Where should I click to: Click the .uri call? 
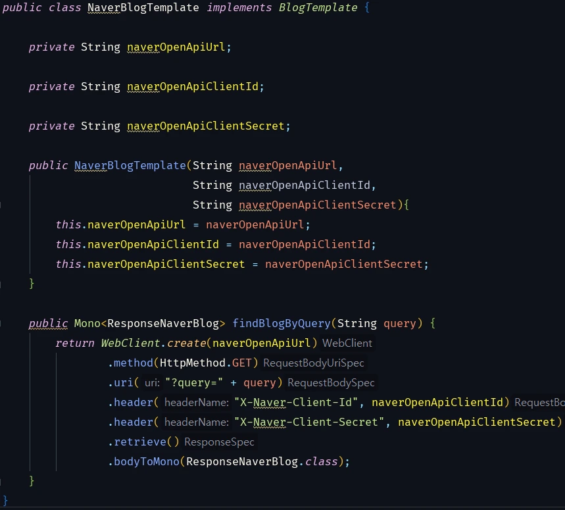tap(121, 383)
